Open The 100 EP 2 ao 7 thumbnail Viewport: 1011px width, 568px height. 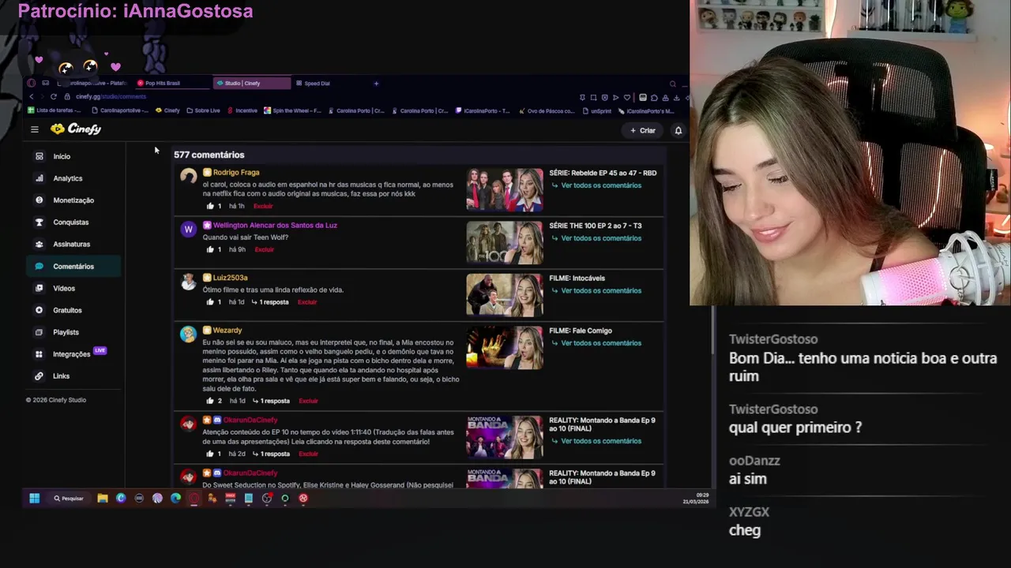pyautogui.click(x=504, y=242)
